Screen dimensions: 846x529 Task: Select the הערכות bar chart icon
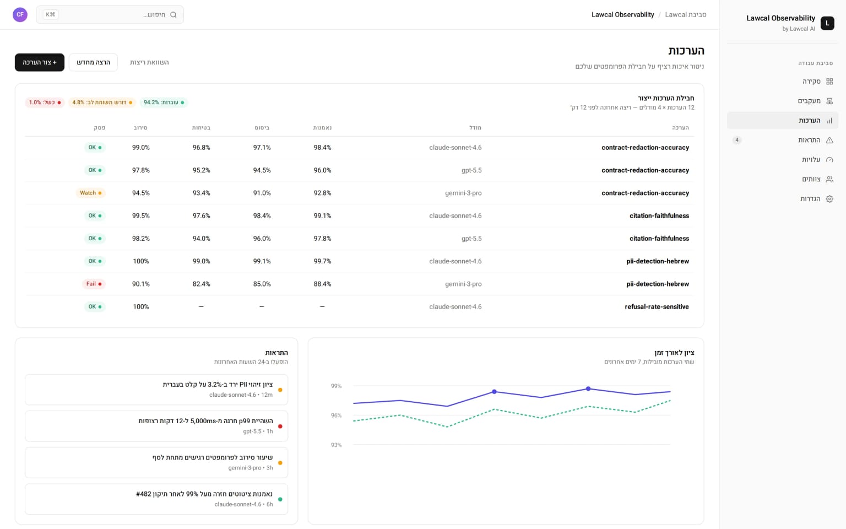pyautogui.click(x=829, y=121)
